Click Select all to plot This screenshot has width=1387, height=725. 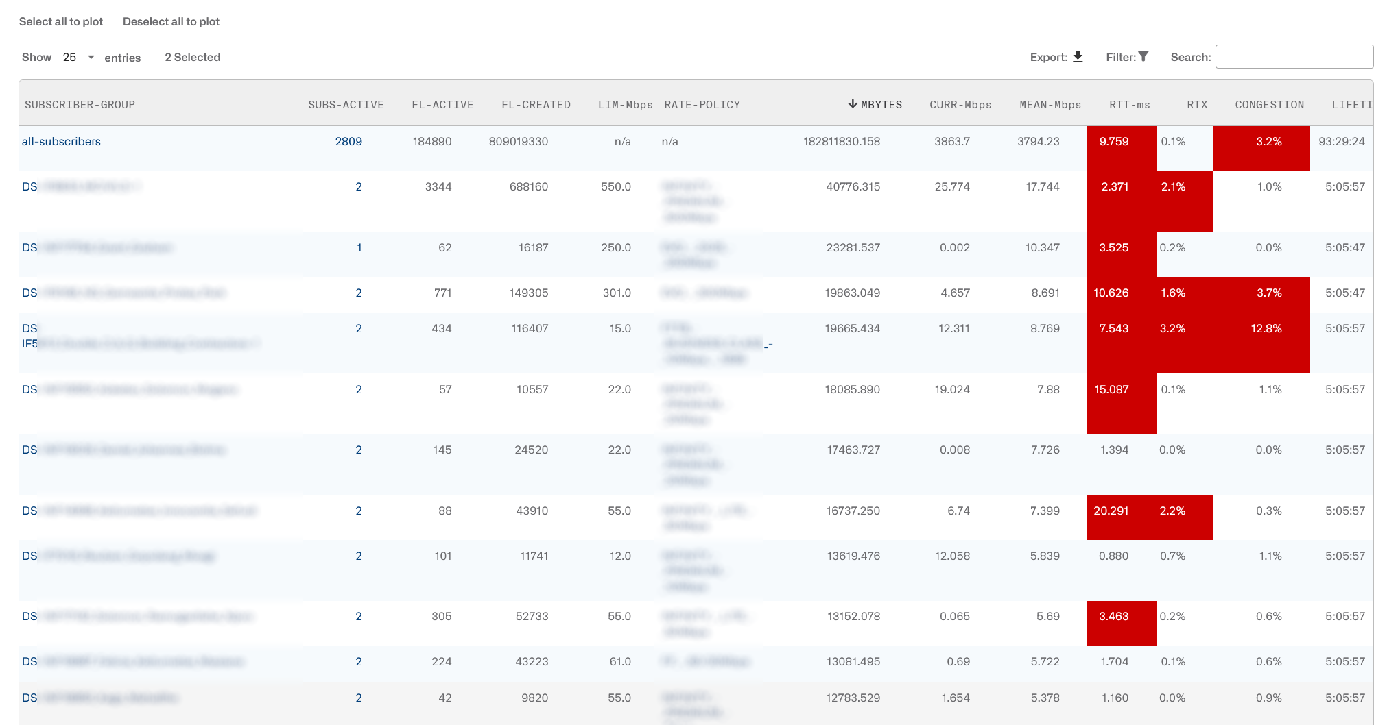coord(61,21)
